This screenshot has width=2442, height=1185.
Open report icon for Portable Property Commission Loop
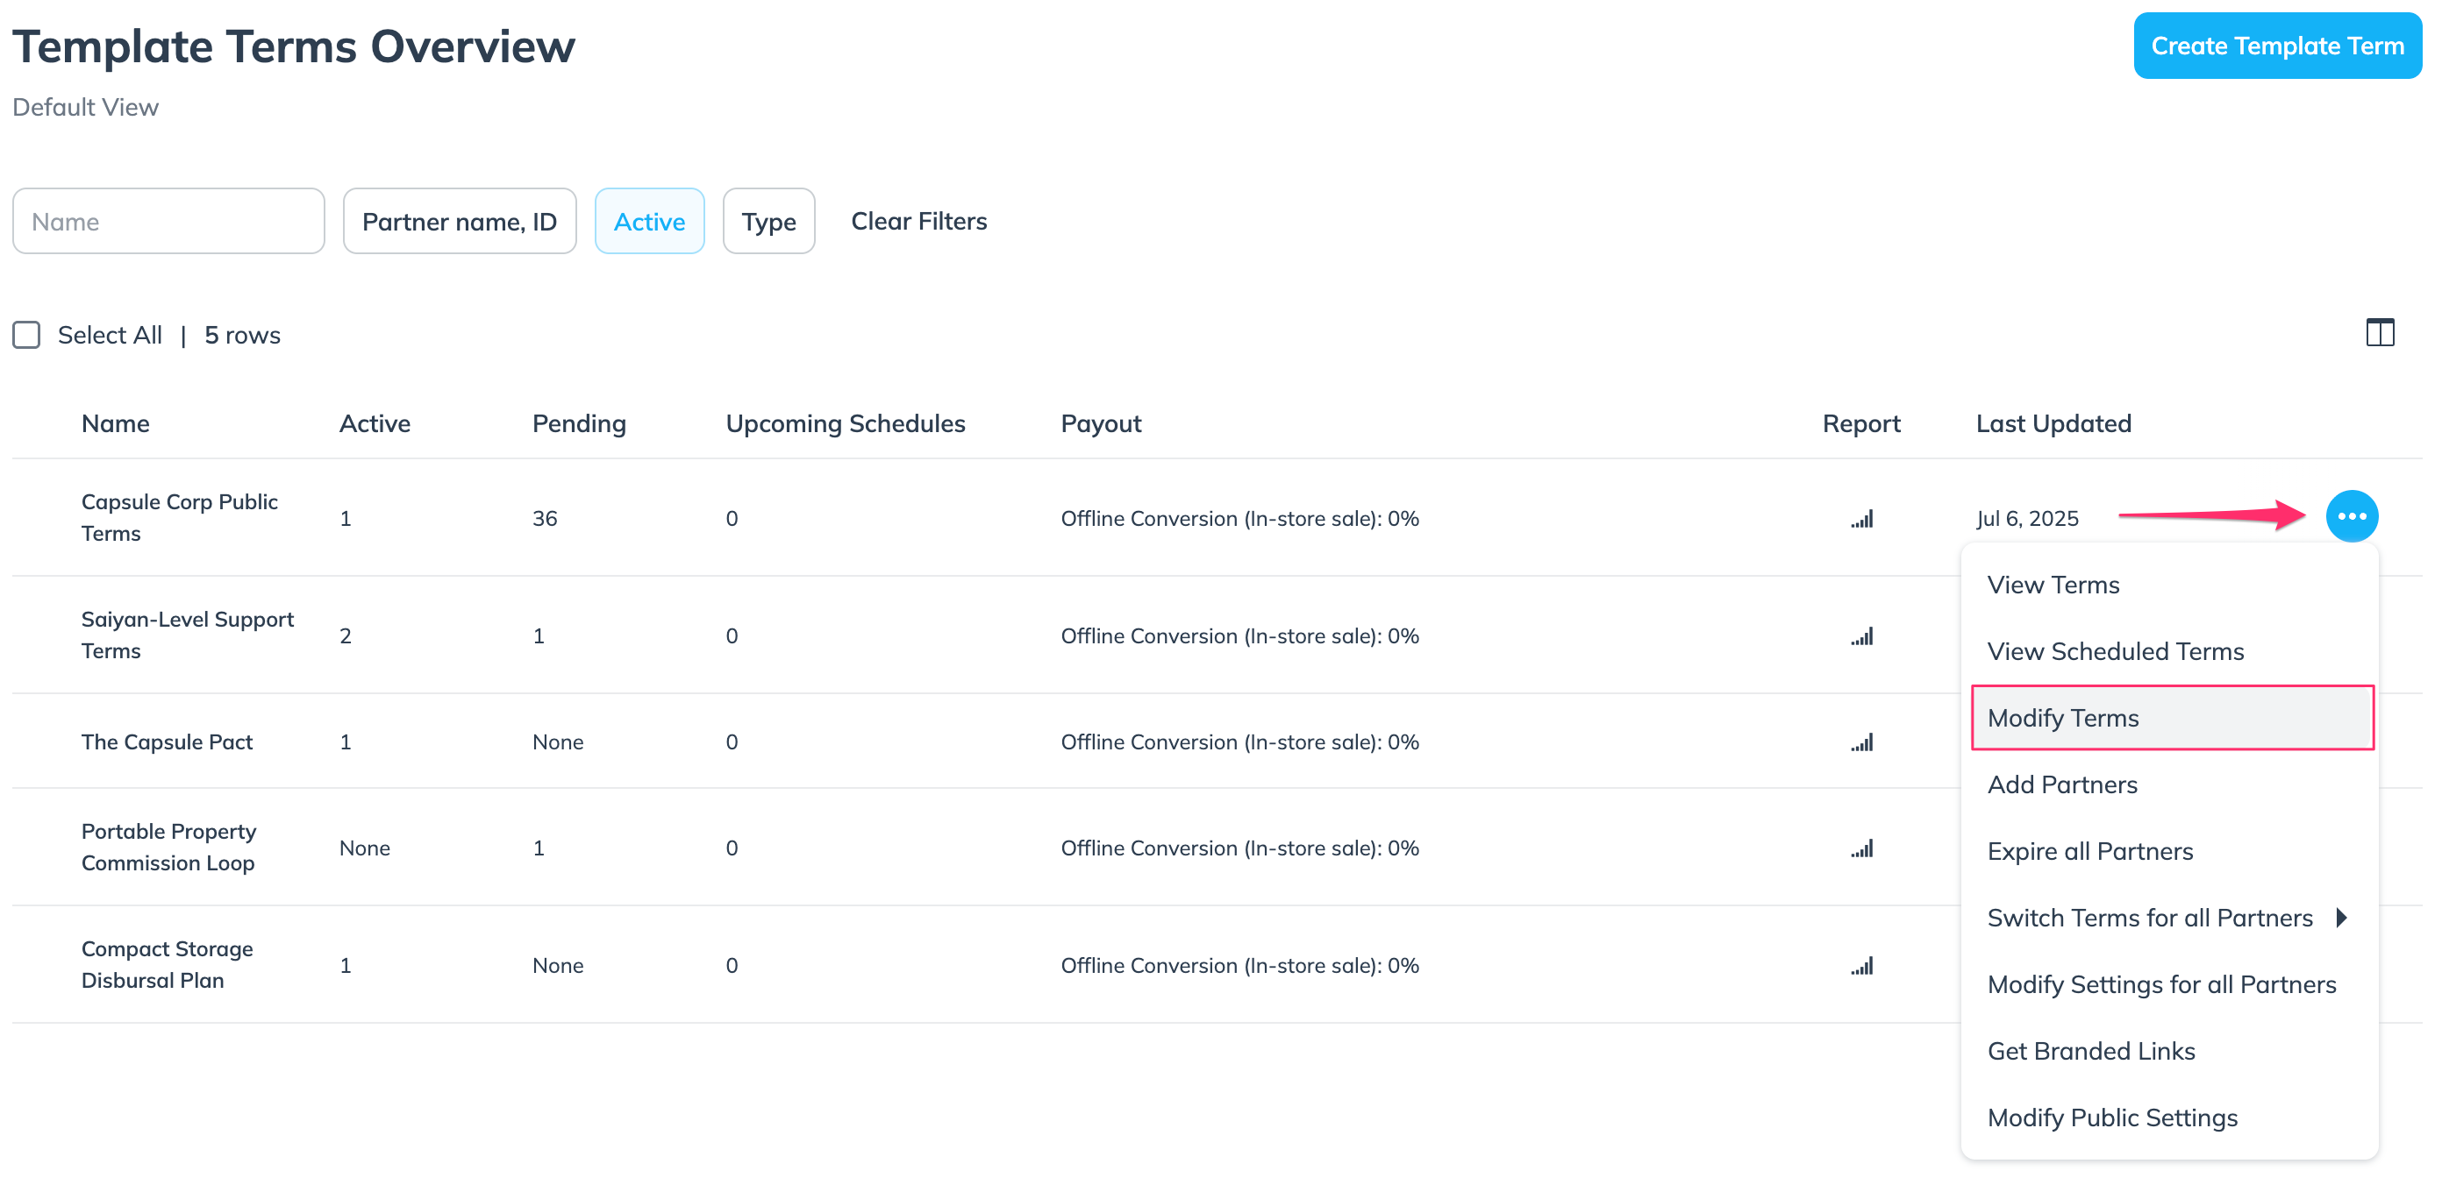coord(1862,848)
